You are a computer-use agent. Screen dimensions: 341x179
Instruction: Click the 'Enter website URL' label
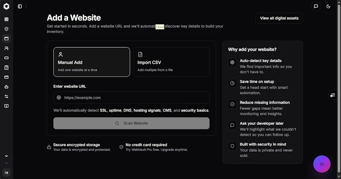point(69,87)
